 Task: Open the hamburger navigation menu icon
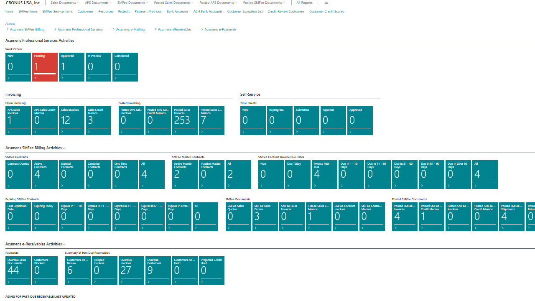(326, 3)
